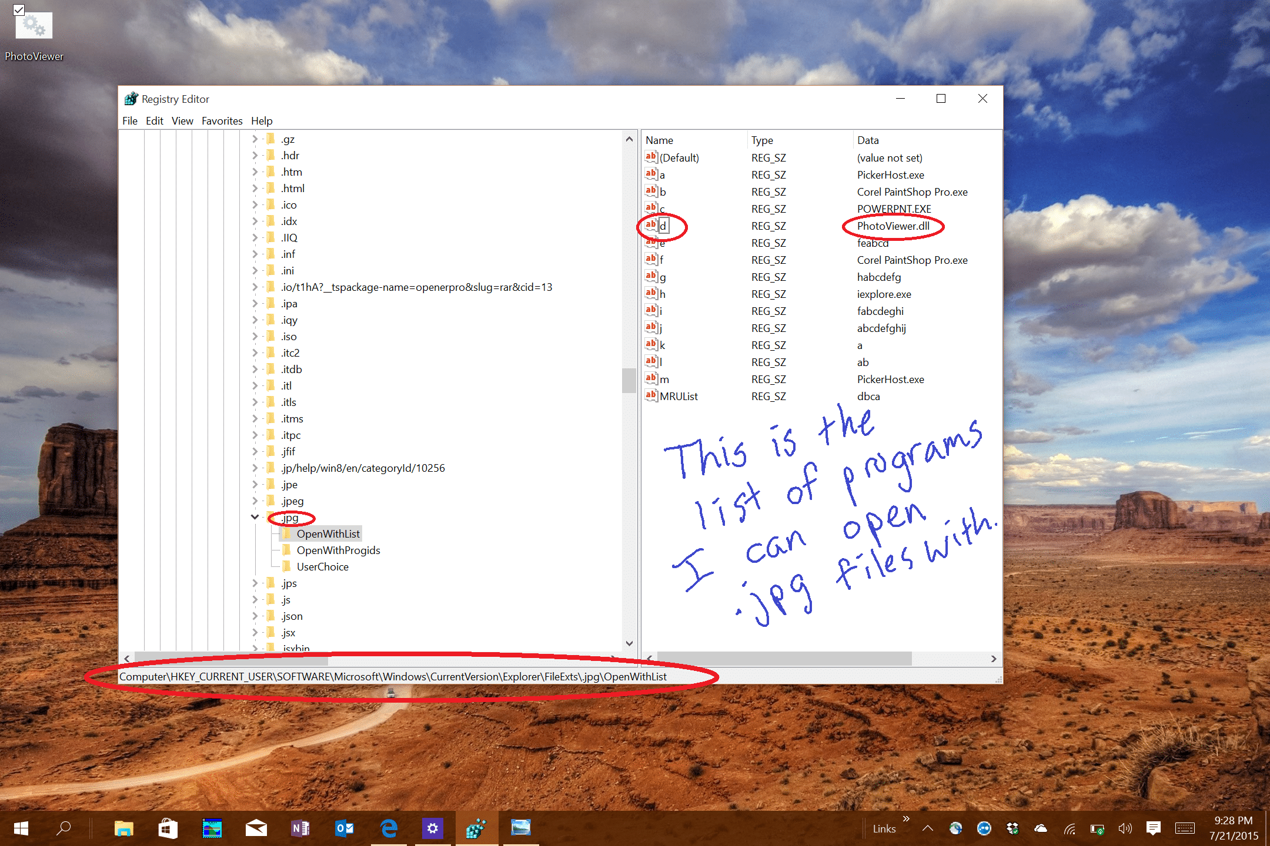Expand the .jfif registry key
Screen dimensions: 1270x846
pyautogui.click(x=255, y=451)
